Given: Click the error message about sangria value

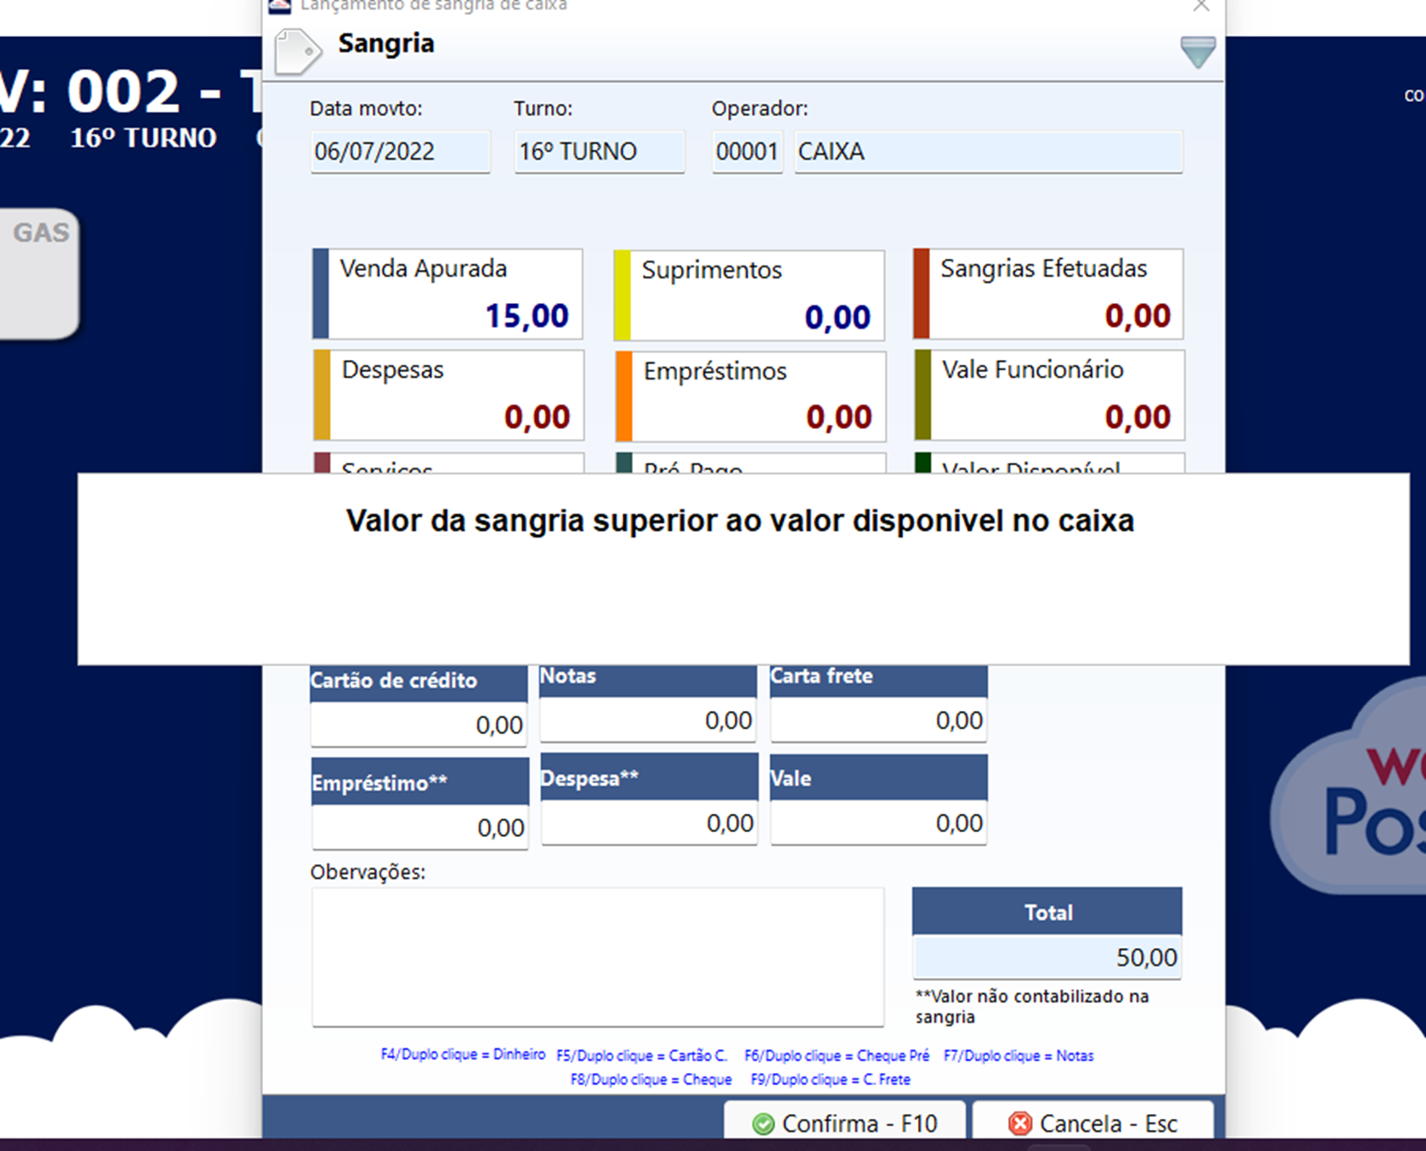Looking at the screenshot, I should coord(741,521).
